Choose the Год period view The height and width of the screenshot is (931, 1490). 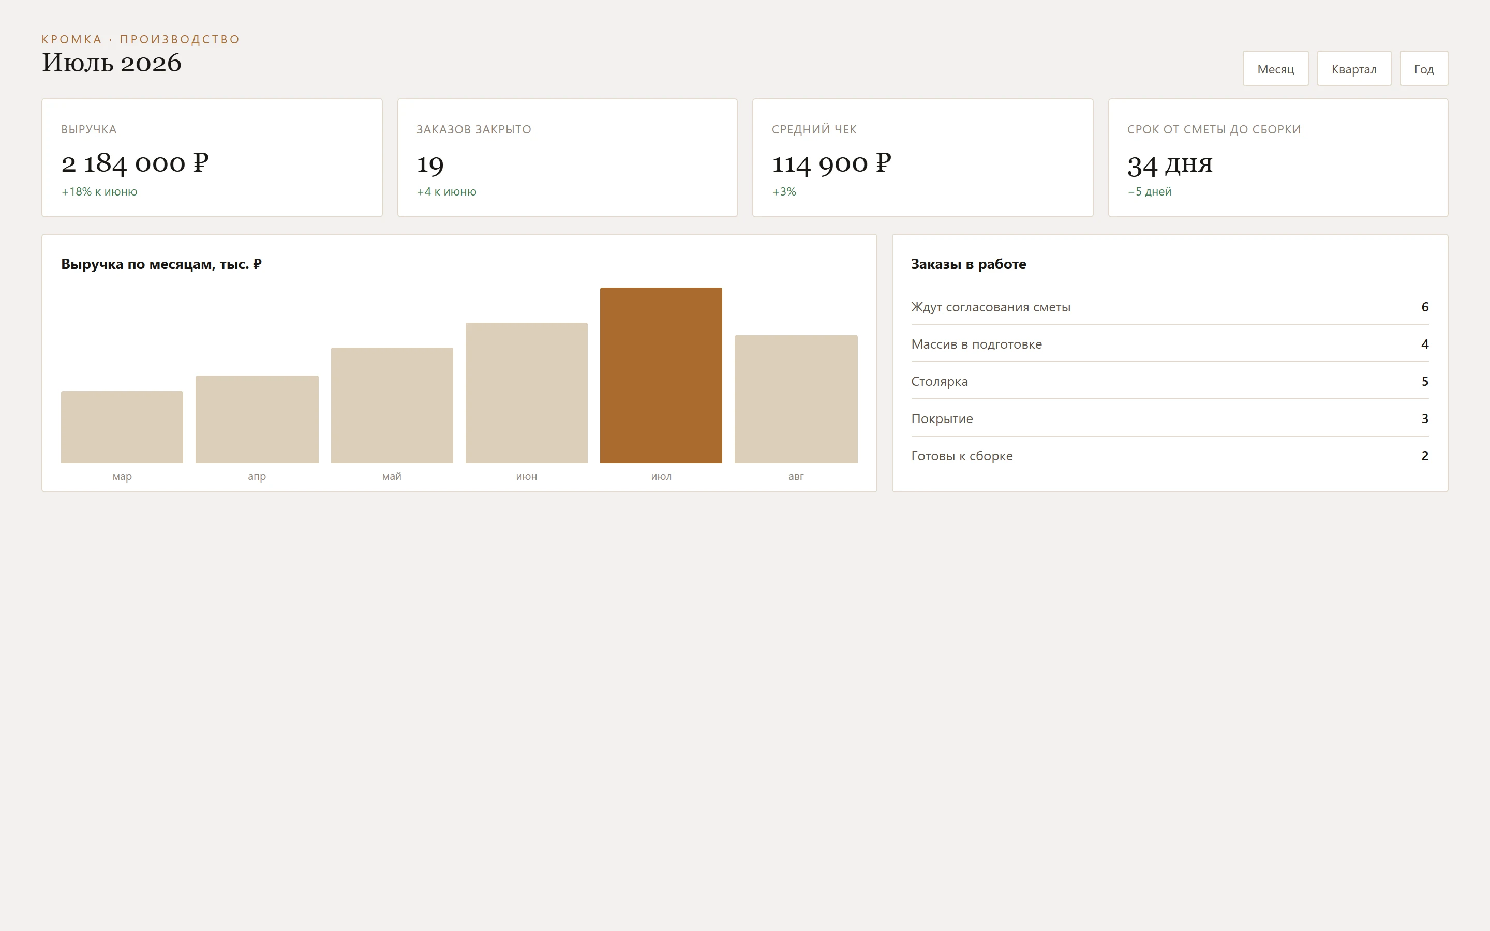(x=1423, y=68)
